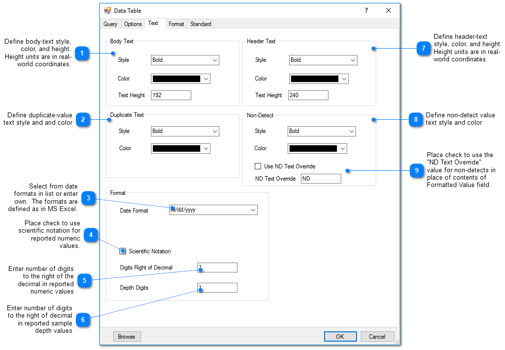Check Use ND Text Override

(x=258, y=166)
